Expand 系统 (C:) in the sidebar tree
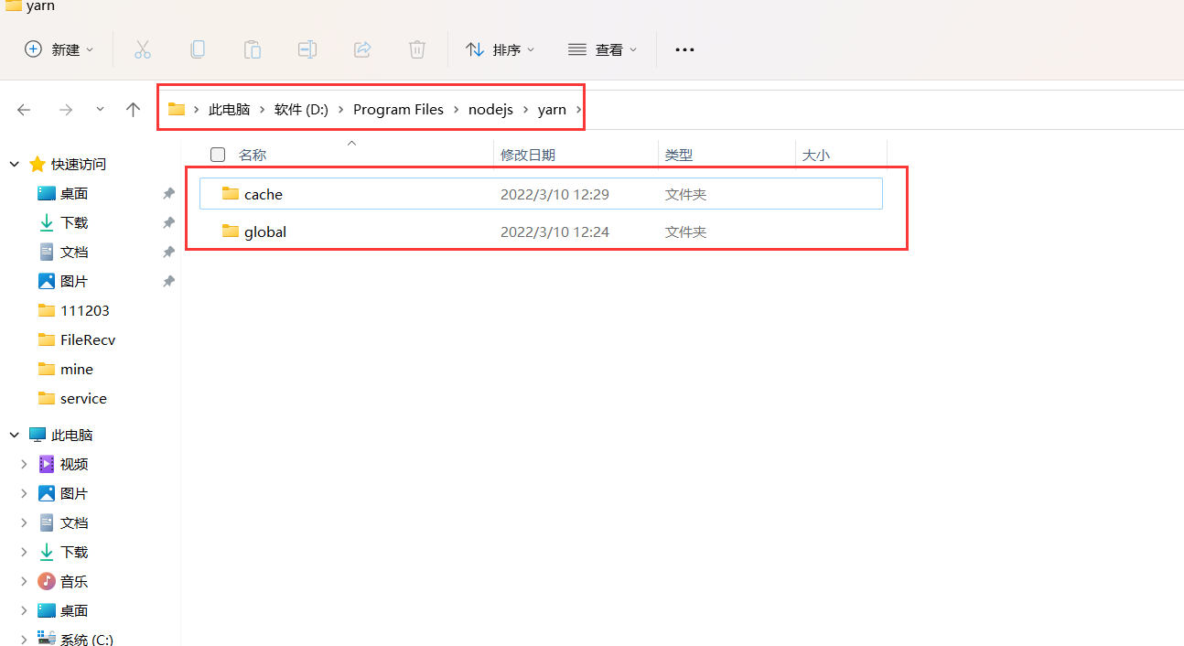Image resolution: width=1184 pixels, height=646 pixels. (23, 639)
